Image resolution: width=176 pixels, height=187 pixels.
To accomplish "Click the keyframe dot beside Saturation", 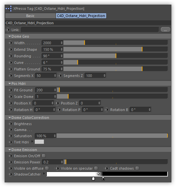I will (10, 136).
